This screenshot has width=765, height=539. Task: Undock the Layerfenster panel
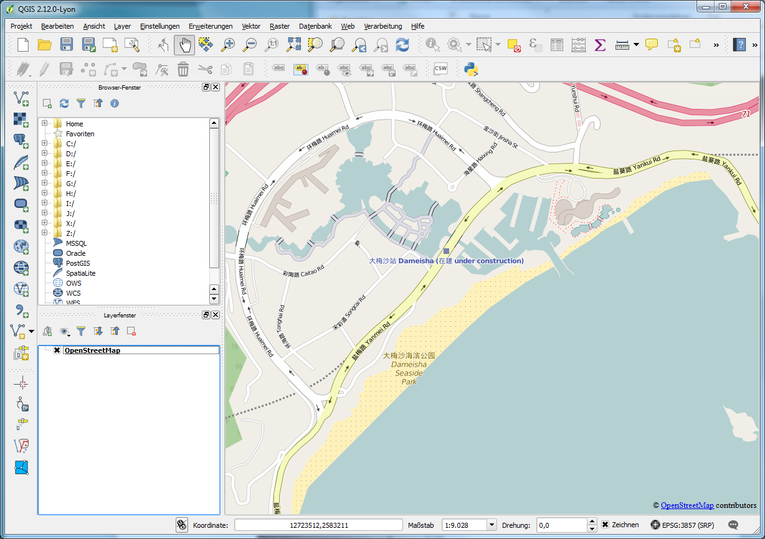(x=206, y=315)
